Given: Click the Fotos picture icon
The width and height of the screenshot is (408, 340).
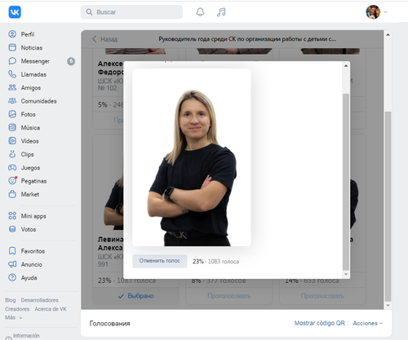Looking at the screenshot, I should tap(12, 114).
